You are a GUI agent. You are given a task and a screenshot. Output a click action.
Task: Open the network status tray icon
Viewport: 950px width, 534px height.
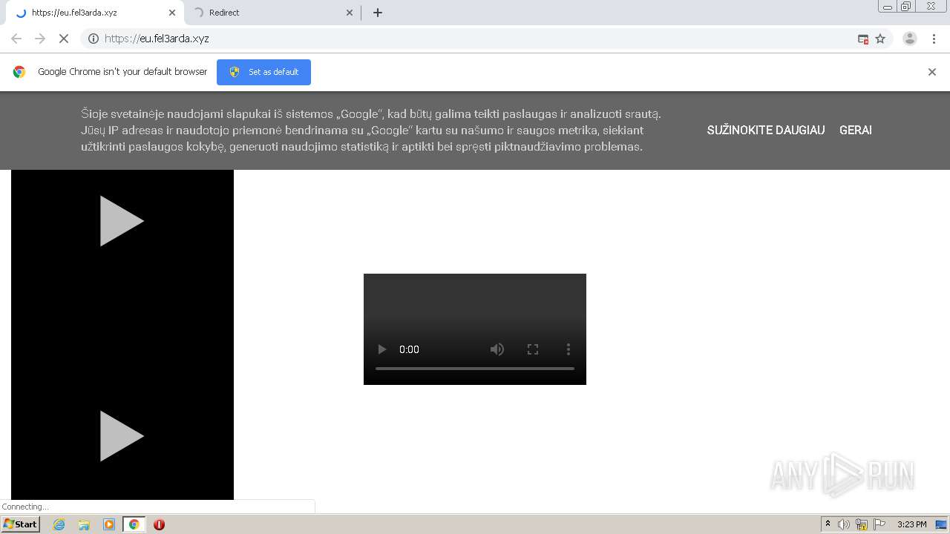(862, 524)
